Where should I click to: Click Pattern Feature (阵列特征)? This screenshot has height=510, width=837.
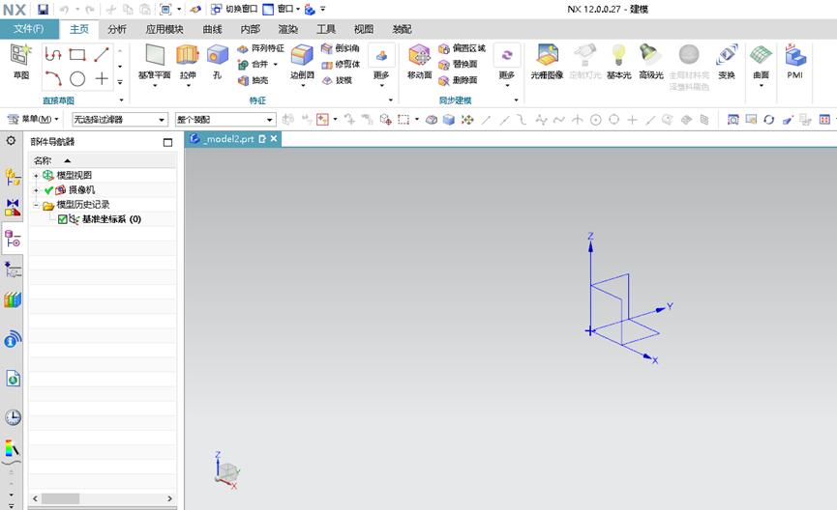[x=260, y=48]
